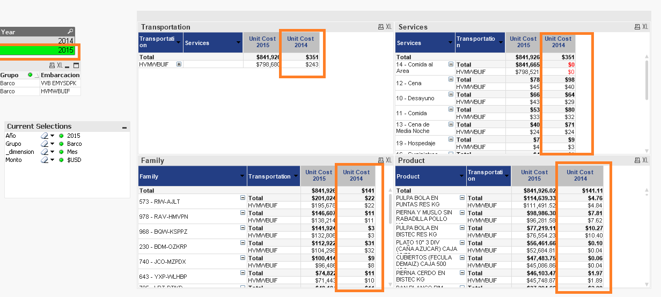Collapse PIERNA CERDO EN BISTEC row

click(462, 272)
